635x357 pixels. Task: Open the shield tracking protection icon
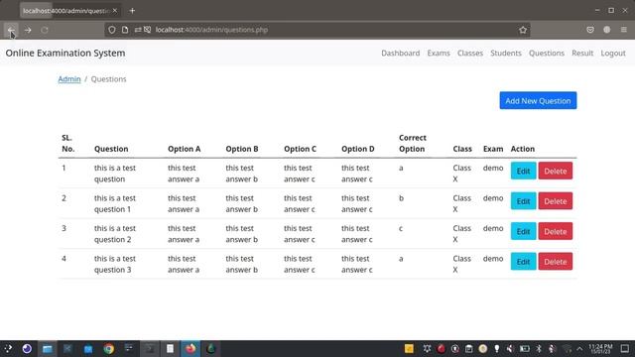[x=112, y=30]
